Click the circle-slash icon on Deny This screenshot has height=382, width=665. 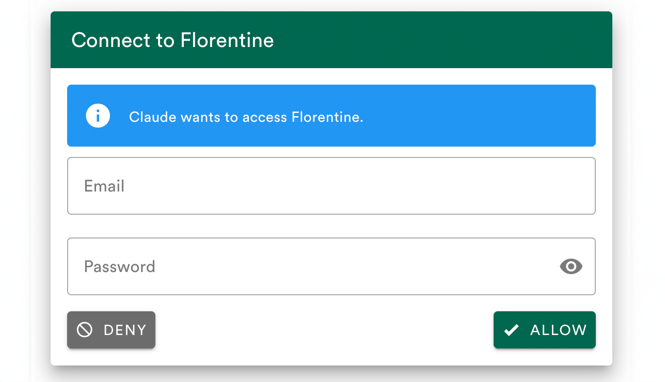click(85, 330)
